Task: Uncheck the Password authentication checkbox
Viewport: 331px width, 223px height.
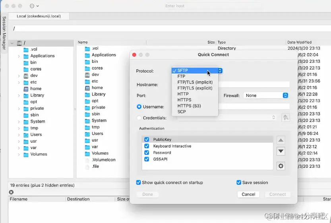Action: (147, 153)
